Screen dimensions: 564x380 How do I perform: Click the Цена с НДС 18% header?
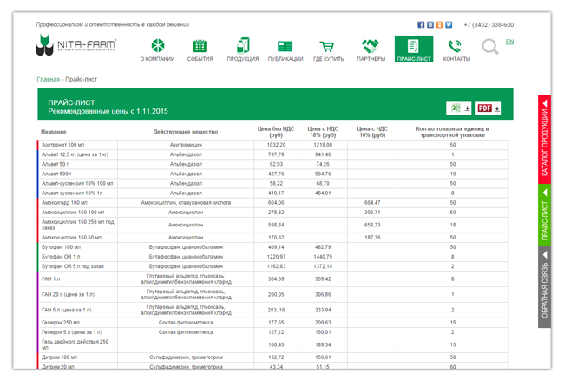point(323,132)
